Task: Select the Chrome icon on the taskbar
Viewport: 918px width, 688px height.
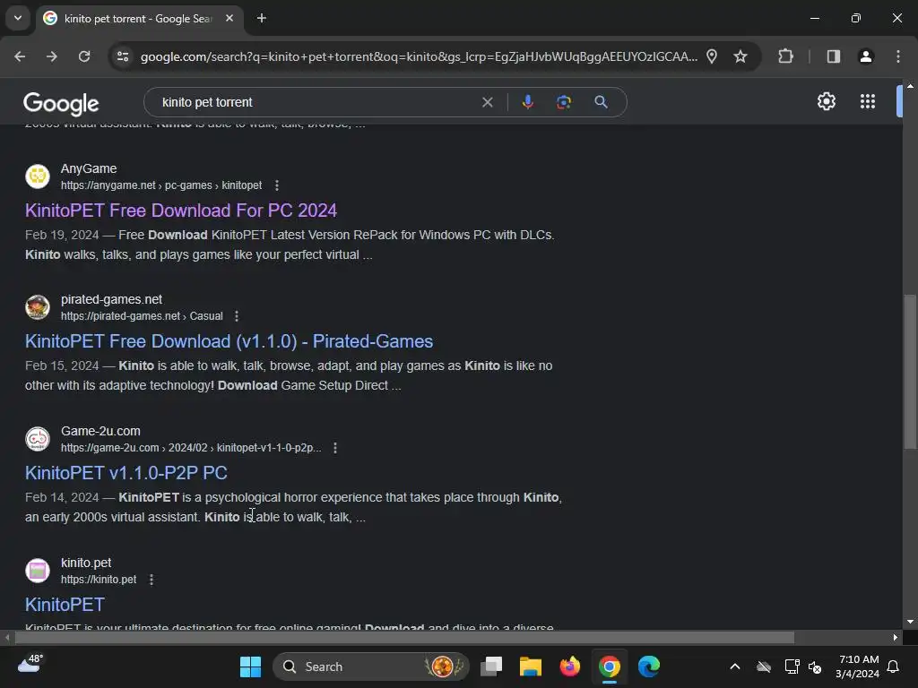Action: (609, 666)
